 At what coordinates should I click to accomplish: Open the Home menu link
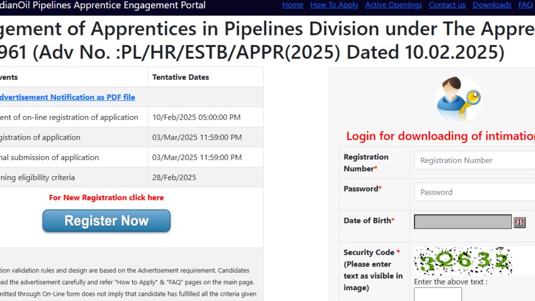click(292, 5)
